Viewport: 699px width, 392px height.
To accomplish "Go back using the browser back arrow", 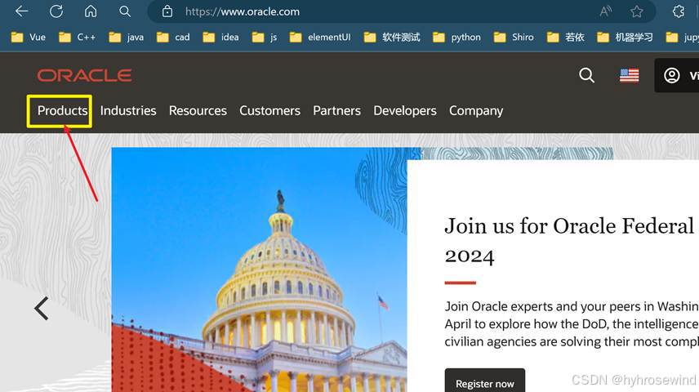I will [x=22, y=11].
